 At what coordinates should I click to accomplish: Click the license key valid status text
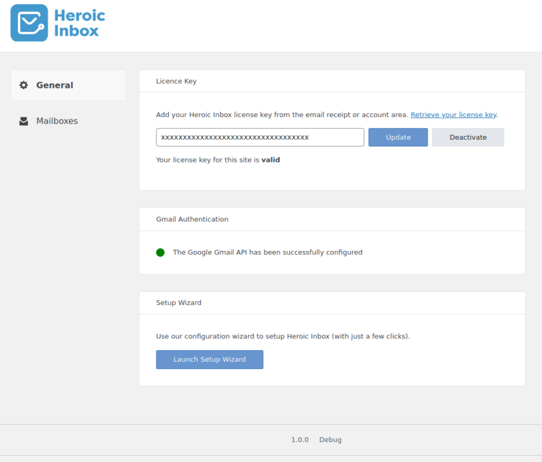click(218, 160)
